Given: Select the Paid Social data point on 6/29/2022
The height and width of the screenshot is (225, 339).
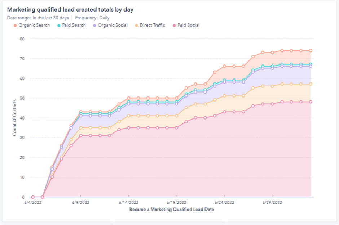Looking at the screenshot, I should coord(272,104).
